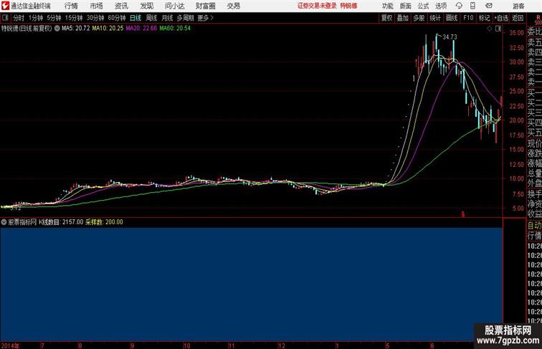The image size is (542, 349).
Task: Select the 60分钟 period
Action: (x=117, y=18)
